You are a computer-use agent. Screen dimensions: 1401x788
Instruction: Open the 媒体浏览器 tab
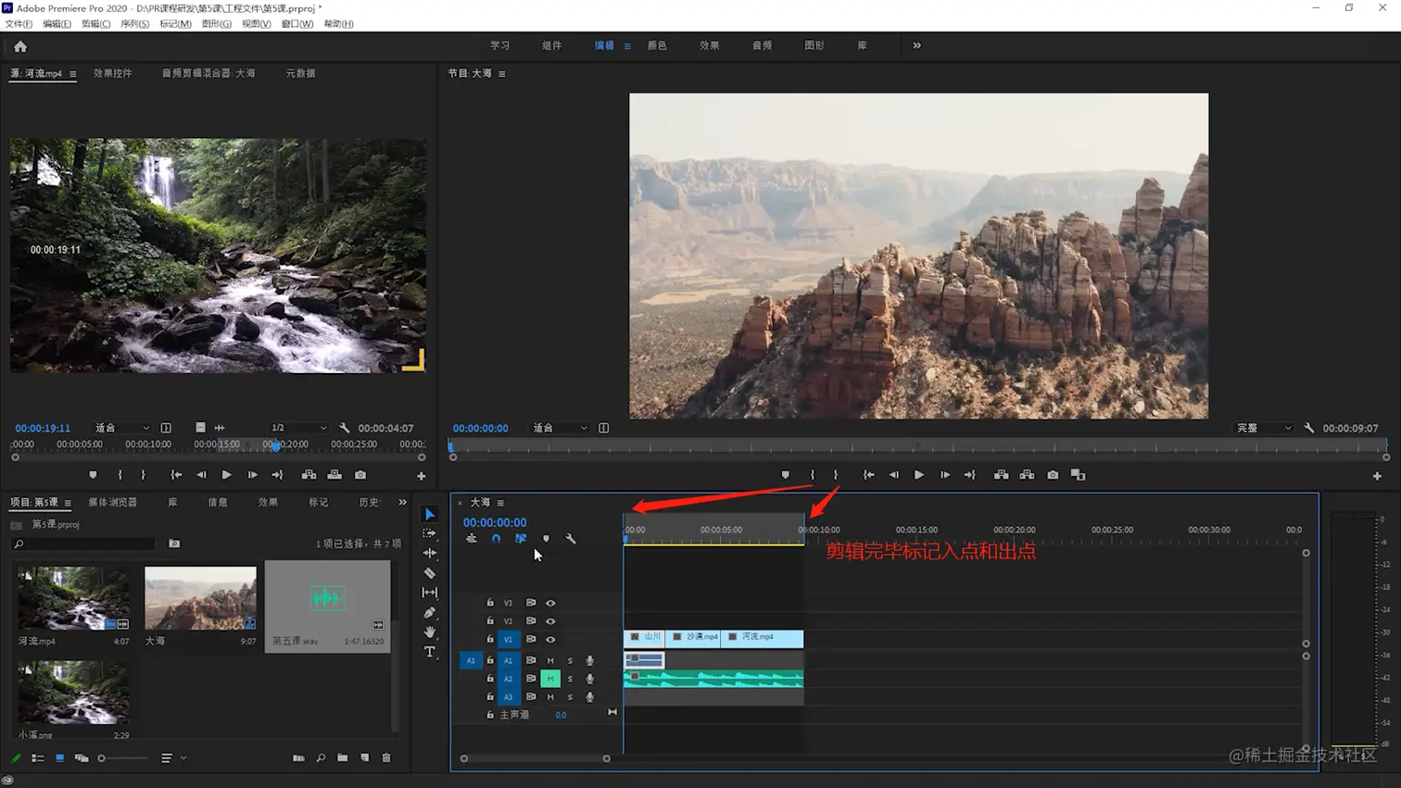coord(112,502)
